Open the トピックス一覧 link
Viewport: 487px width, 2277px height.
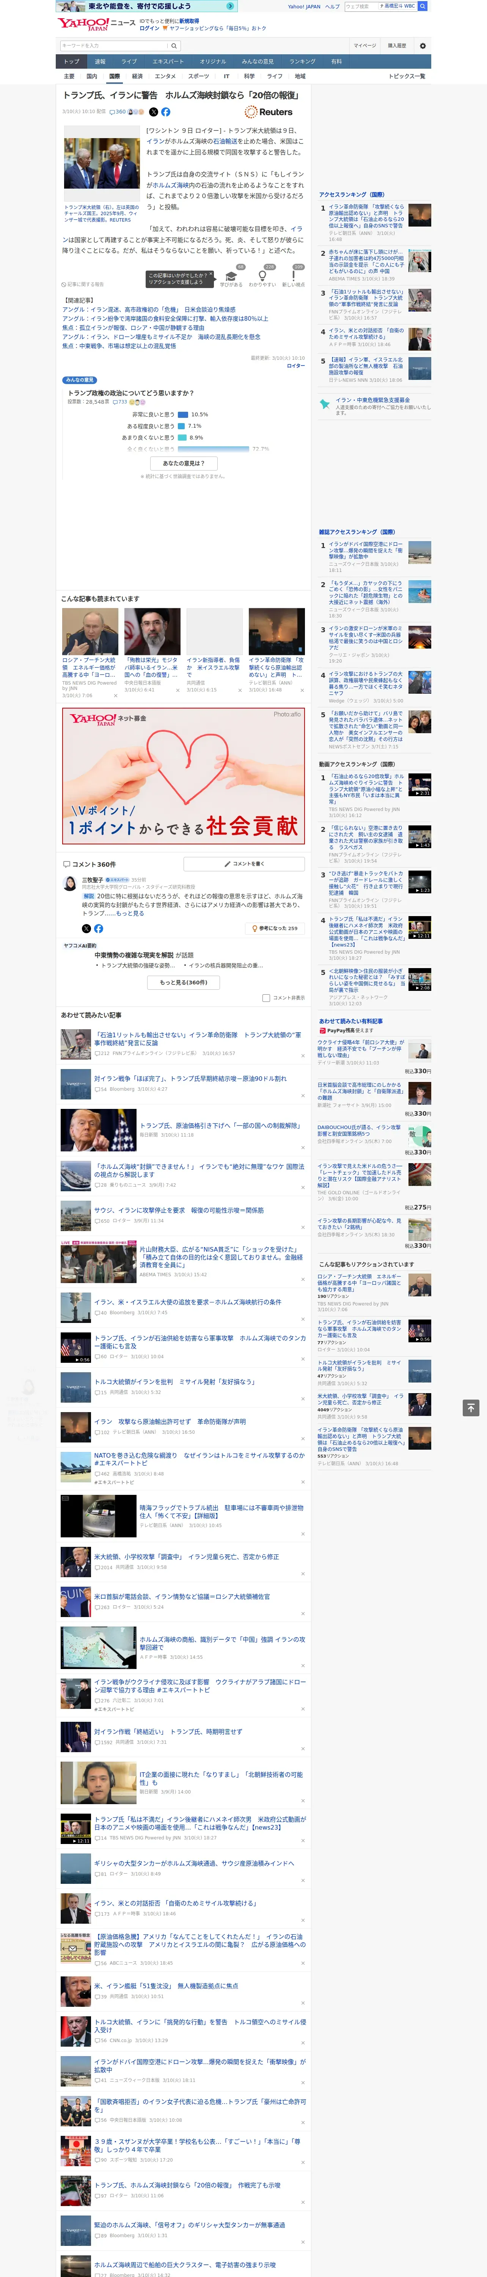coord(407,76)
